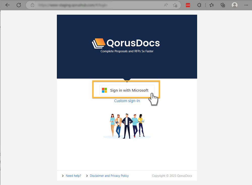Image resolution: width=252 pixels, height=185 pixels.
Task: Go back to the previous page
Action: tap(8, 5)
